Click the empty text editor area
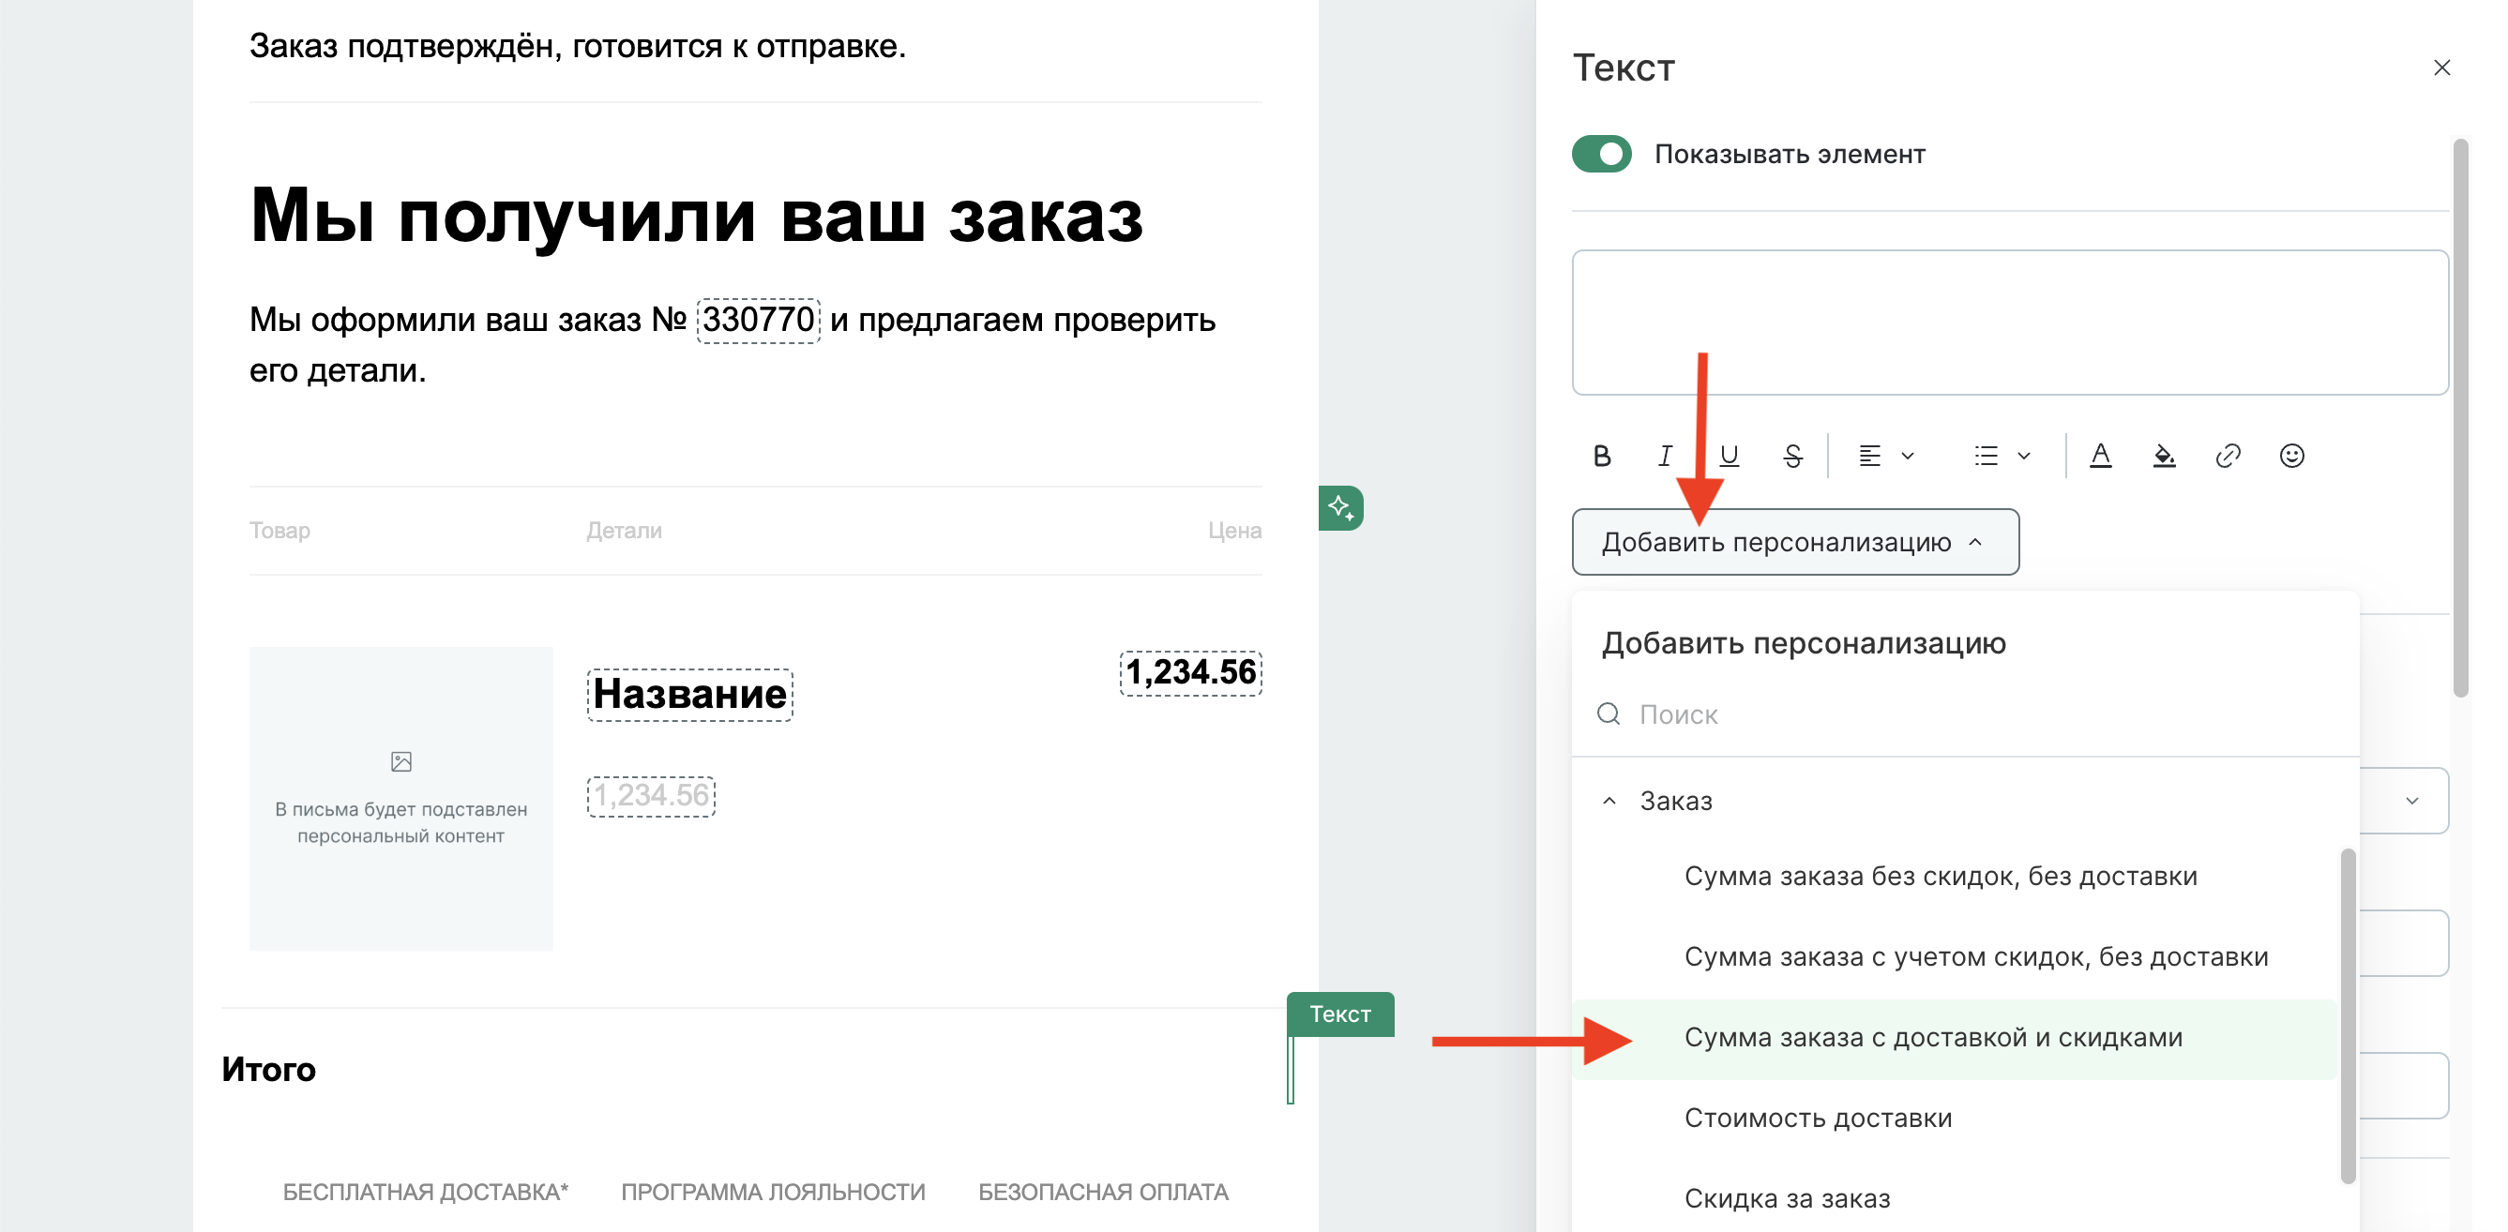2508x1232 pixels. (x=2010, y=323)
